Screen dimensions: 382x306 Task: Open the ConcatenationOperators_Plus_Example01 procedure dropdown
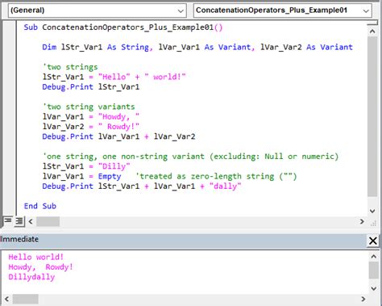(283, 10)
